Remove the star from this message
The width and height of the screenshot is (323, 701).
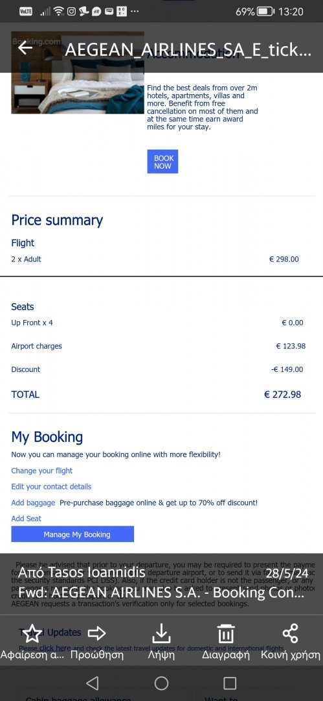coord(32,633)
